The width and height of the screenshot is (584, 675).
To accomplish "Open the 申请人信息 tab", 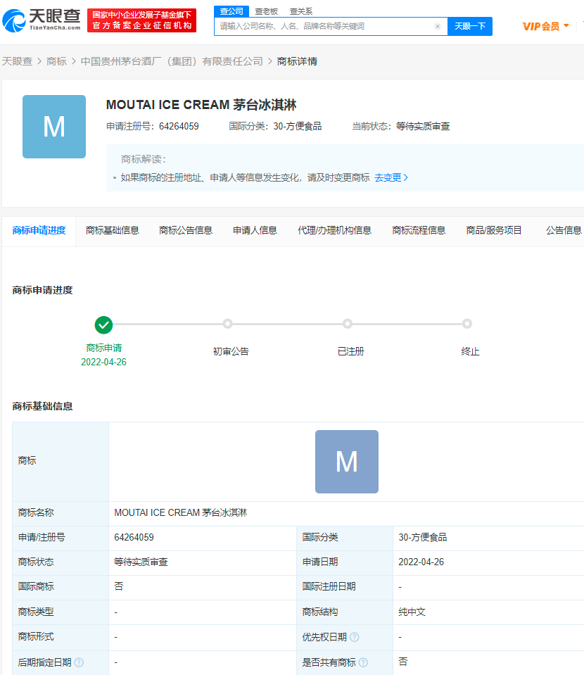I will pyautogui.click(x=253, y=229).
